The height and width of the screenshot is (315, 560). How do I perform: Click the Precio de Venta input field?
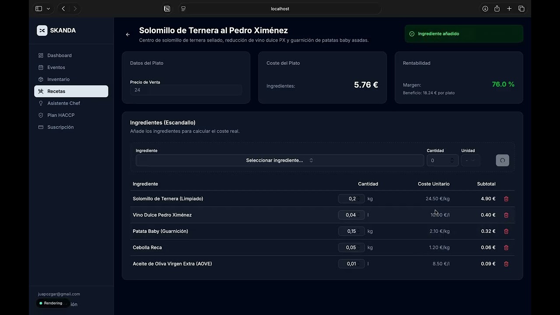(x=186, y=90)
